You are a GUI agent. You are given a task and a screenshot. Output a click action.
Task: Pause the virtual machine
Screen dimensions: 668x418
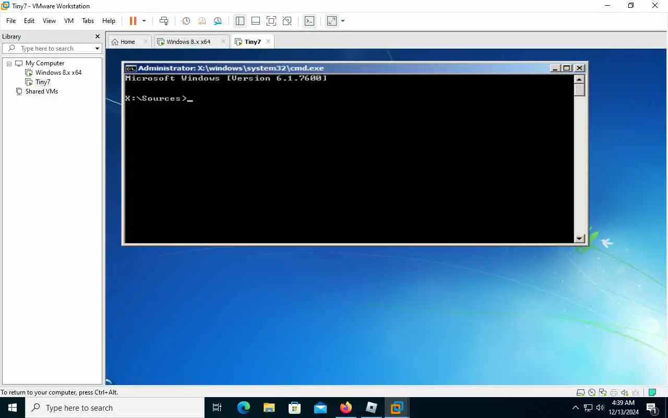click(133, 21)
